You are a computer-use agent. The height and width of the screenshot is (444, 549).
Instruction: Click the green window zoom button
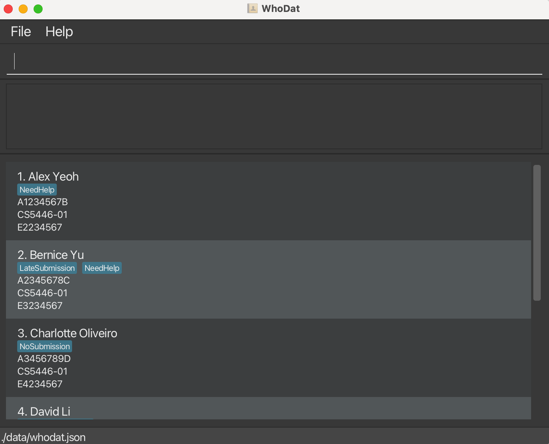click(x=38, y=9)
